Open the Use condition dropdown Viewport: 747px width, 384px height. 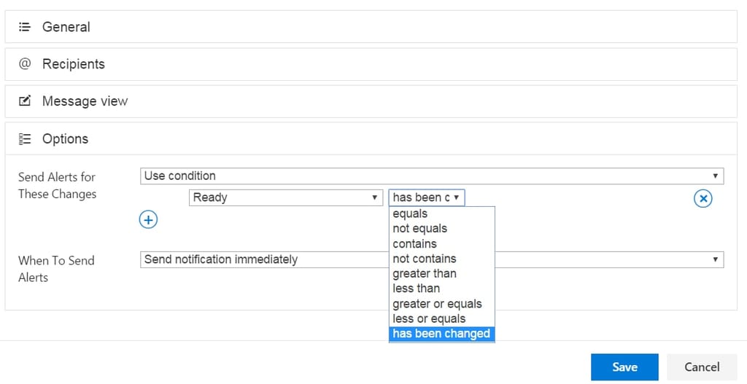(432, 176)
